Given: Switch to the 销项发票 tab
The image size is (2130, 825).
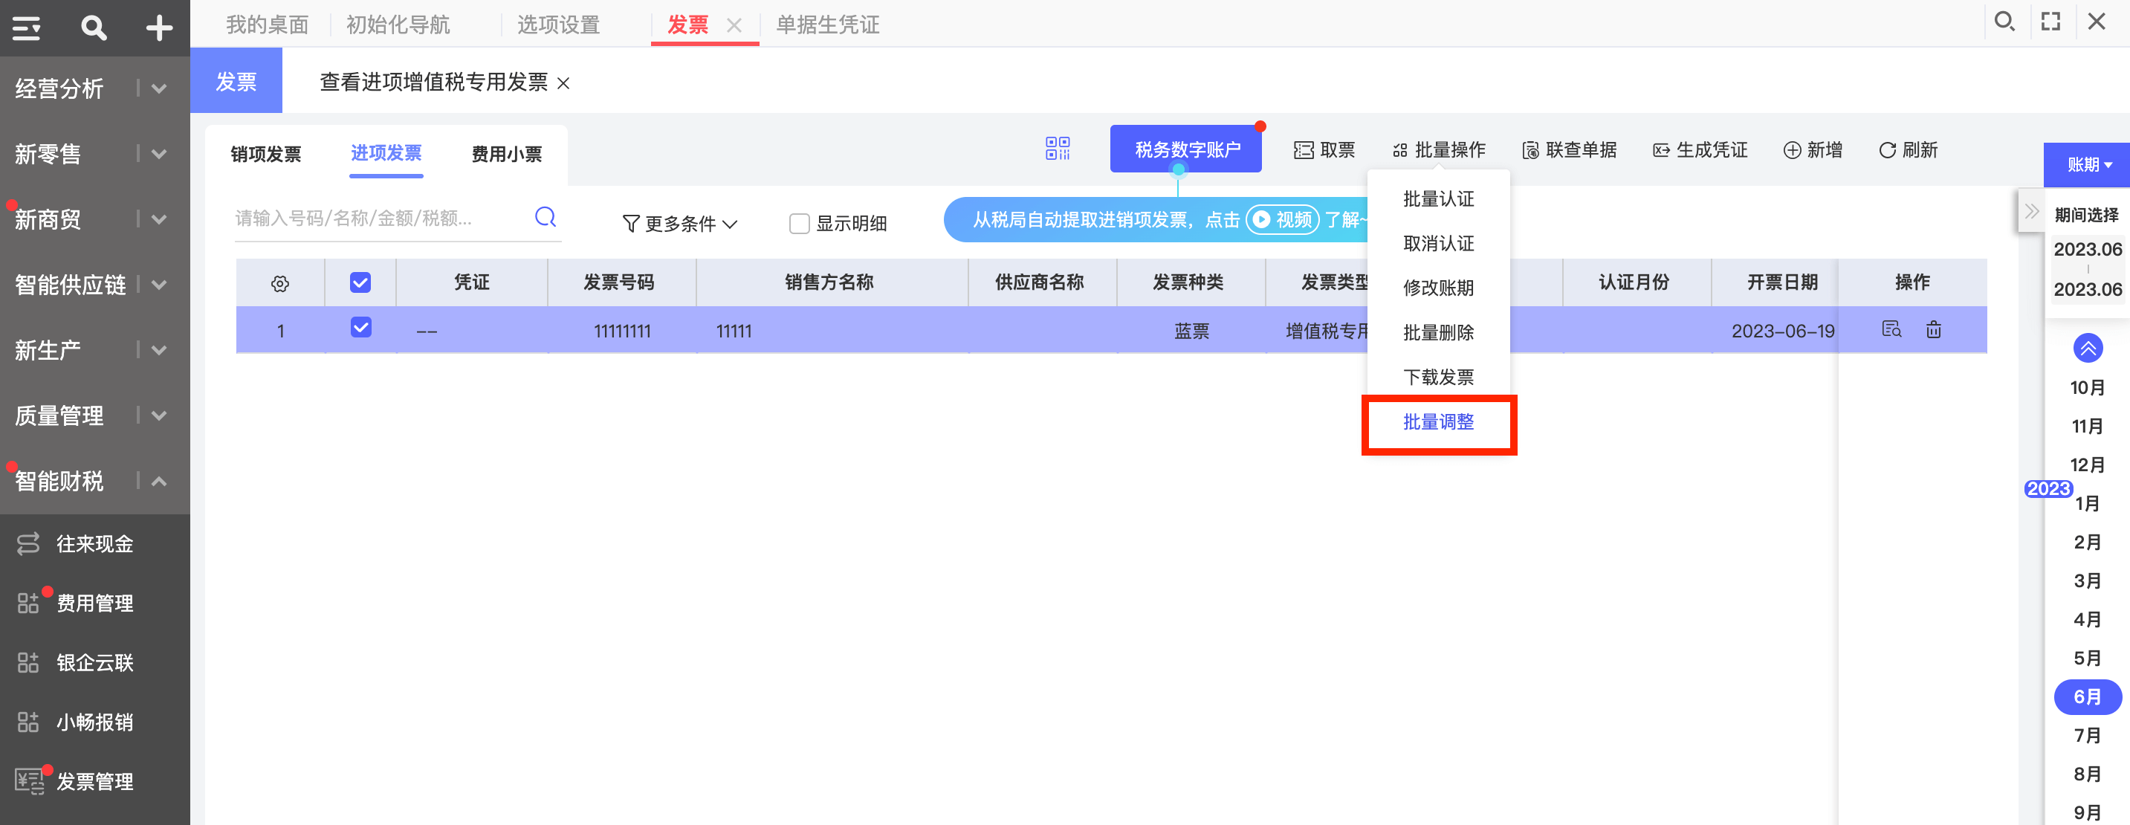Looking at the screenshot, I should (x=265, y=155).
